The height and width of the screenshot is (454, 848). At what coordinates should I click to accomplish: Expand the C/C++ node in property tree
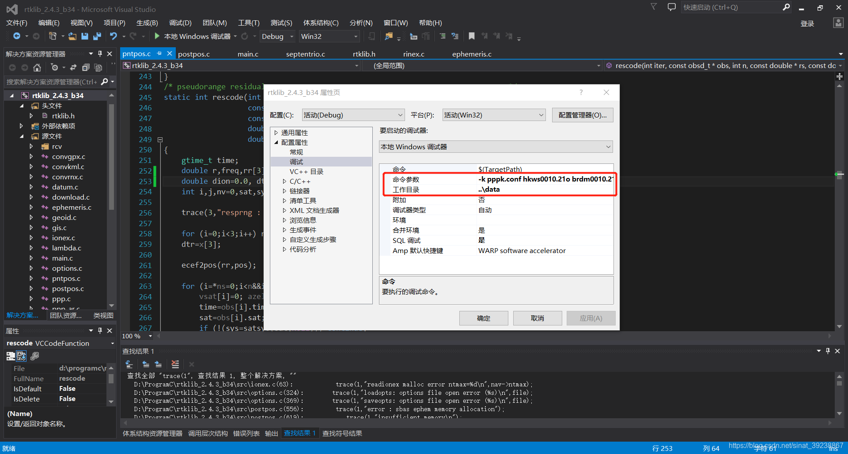[284, 182]
